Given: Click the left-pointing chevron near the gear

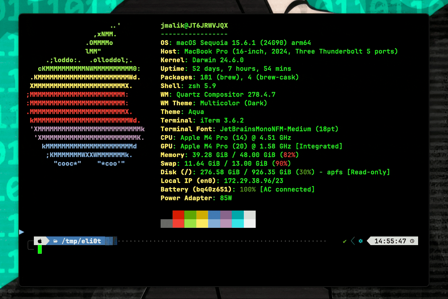Looking at the screenshot, I should coord(353,241).
